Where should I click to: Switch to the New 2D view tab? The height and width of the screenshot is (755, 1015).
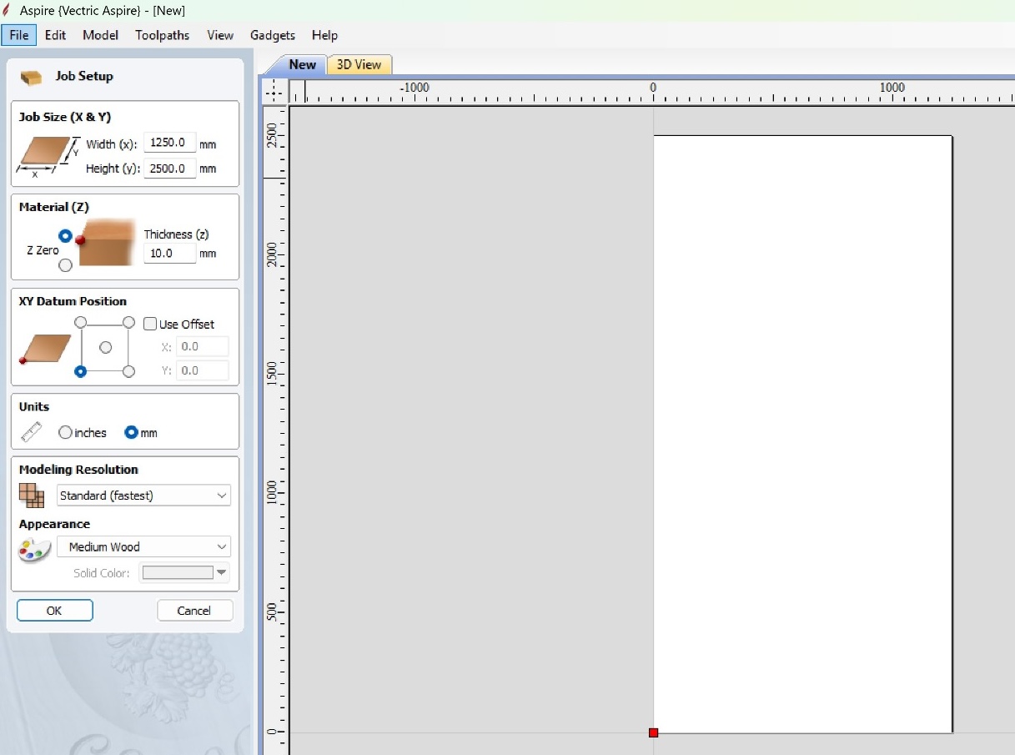coord(302,64)
